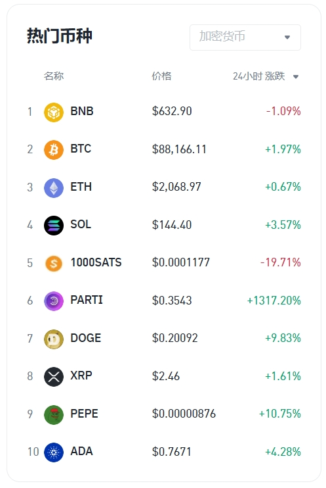This screenshot has height=488, width=326.
Task: Open the PARTI row name link
Action: pyautogui.click(x=87, y=300)
